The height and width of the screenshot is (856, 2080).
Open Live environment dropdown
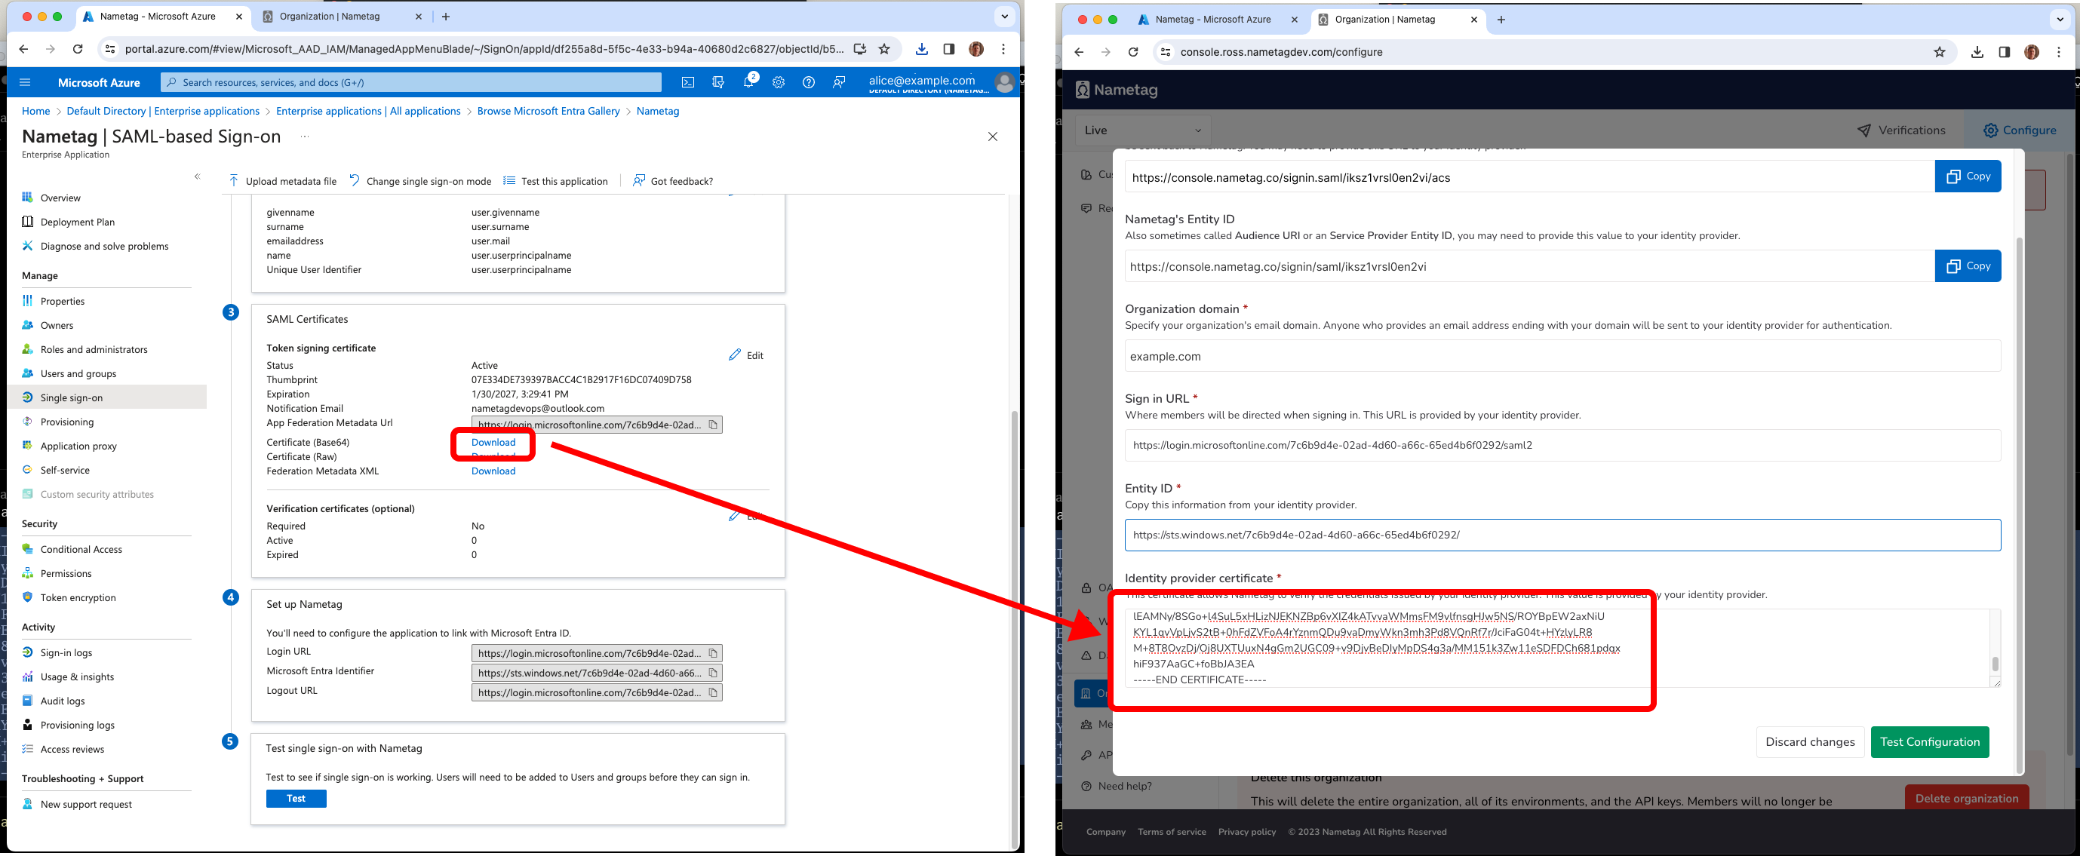coord(1142,130)
